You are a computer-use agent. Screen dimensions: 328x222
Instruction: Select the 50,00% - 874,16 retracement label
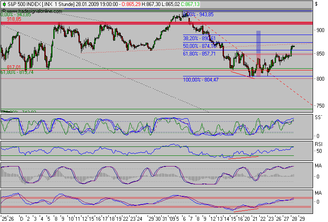coord(200,46)
